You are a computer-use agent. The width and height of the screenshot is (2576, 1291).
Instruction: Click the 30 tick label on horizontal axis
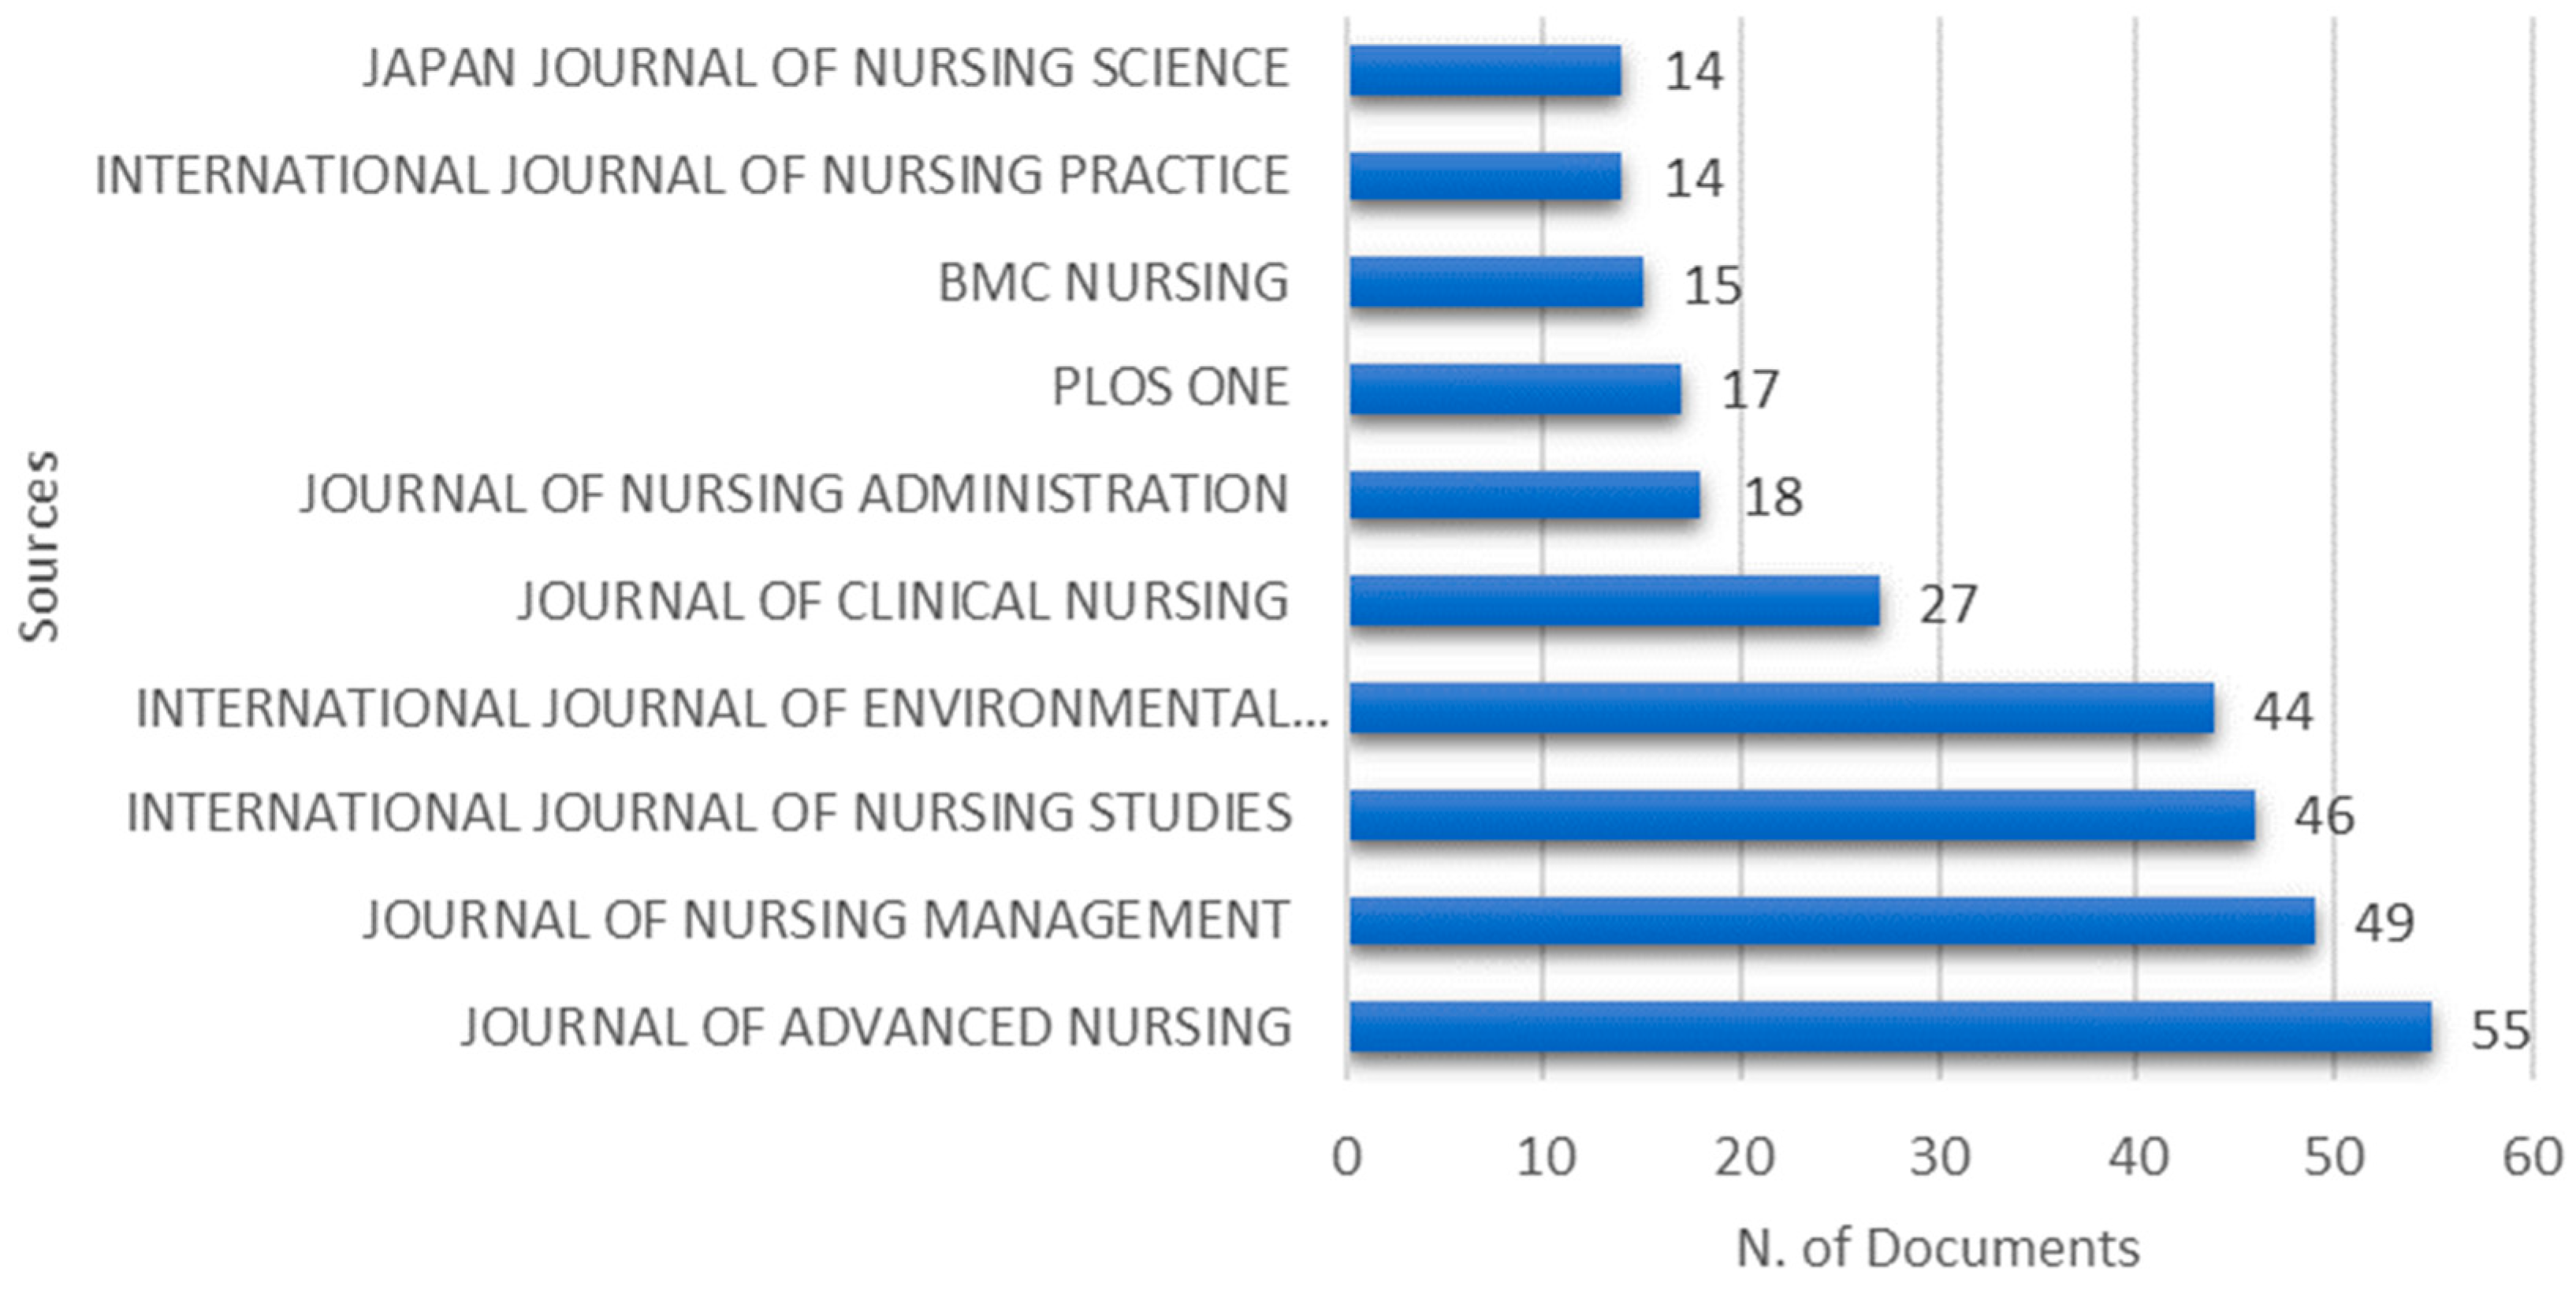(1940, 1158)
